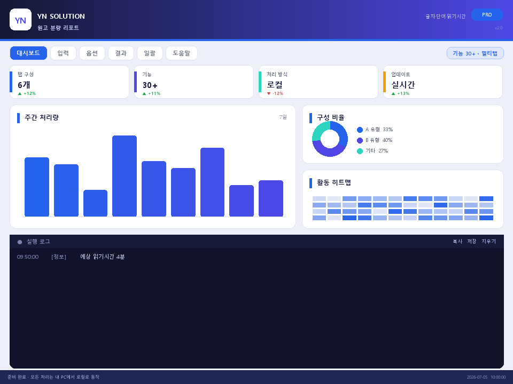The image size is (513, 384).
Task: Copy the log with 복사
Action: coord(457,241)
